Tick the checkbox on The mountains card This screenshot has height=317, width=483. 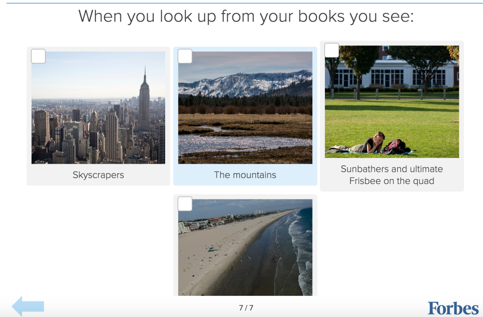185,56
